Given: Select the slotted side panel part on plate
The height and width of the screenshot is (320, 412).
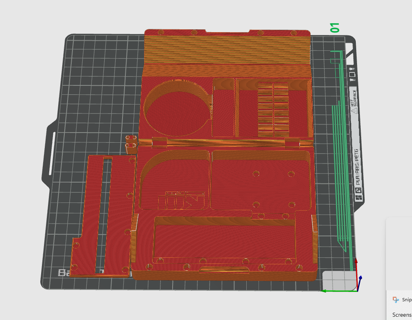Looking at the screenshot, I should coord(104,216).
